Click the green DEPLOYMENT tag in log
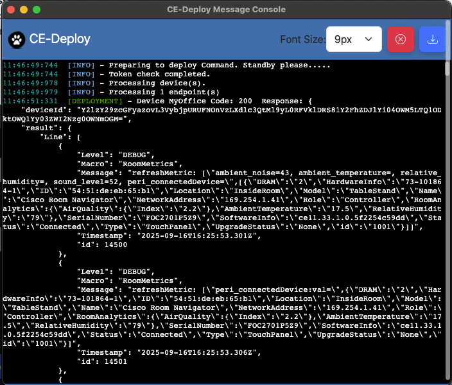 coord(94,101)
